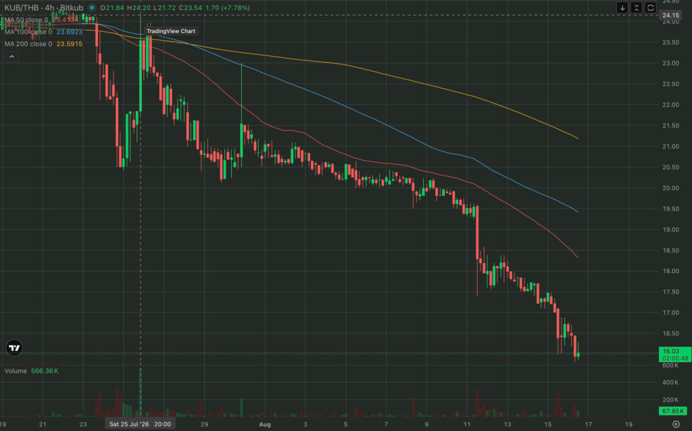692x431 pixels.
Task: Open chart settings with the gear icon
Action: tap(676, 424)
